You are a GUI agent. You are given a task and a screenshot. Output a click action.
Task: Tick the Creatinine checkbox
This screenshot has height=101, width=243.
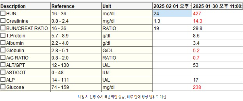3,21
